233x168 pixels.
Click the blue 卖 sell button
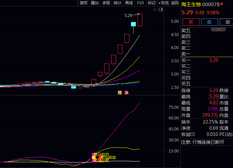pyautogui.click(x=210, y=22)
